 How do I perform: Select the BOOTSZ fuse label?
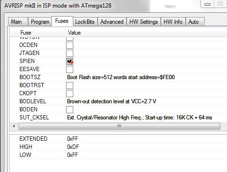pyautogui.click(x=30, y=77)
